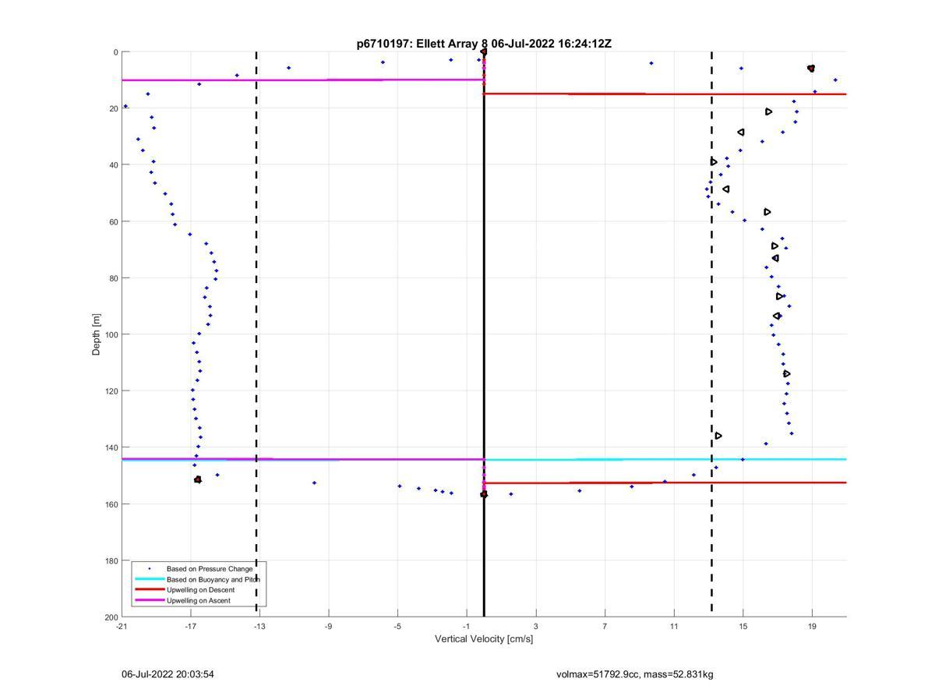The image size is (935, 693).
Task: Click the x-axis tick label "19"
Action: pos(812,626)
